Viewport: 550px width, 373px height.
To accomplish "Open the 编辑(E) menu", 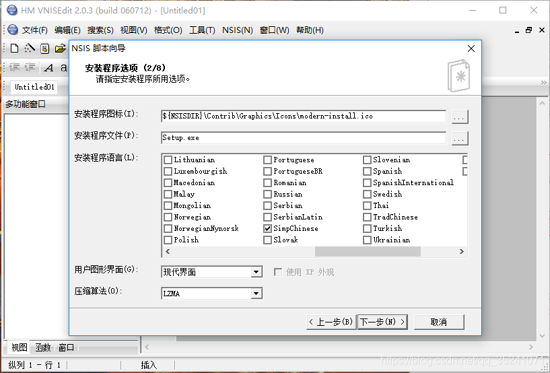I will tap(67, 30).
